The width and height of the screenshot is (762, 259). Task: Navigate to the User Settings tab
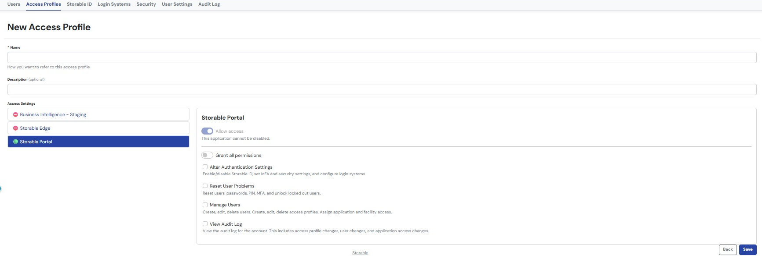click(x=177, y=4)
